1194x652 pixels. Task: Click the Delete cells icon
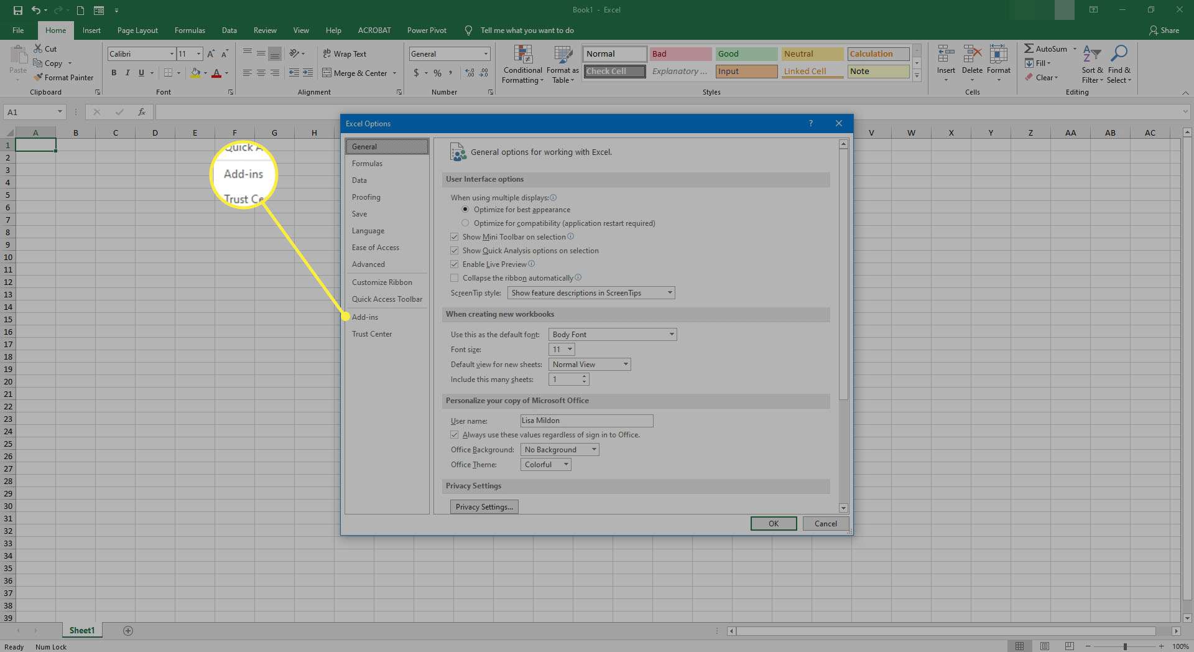(x=972, y=54)
